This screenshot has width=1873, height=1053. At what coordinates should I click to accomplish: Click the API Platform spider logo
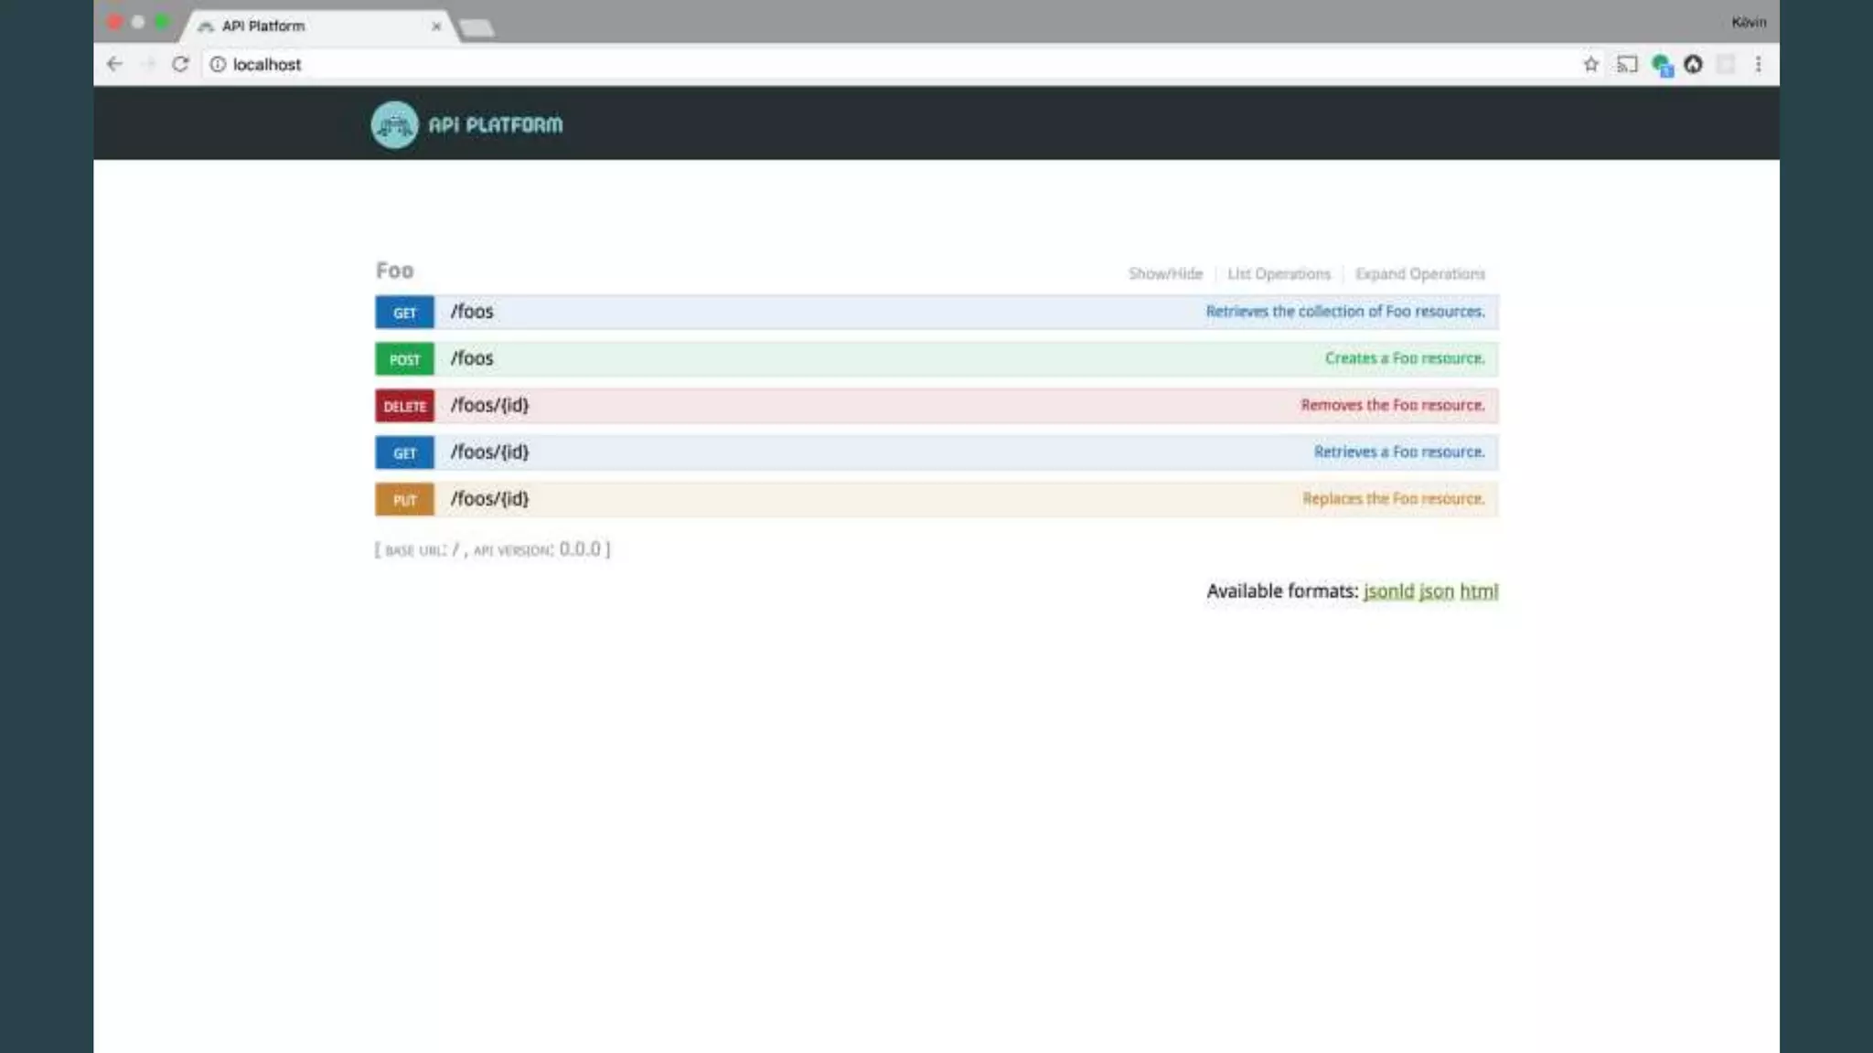(394, 125)
